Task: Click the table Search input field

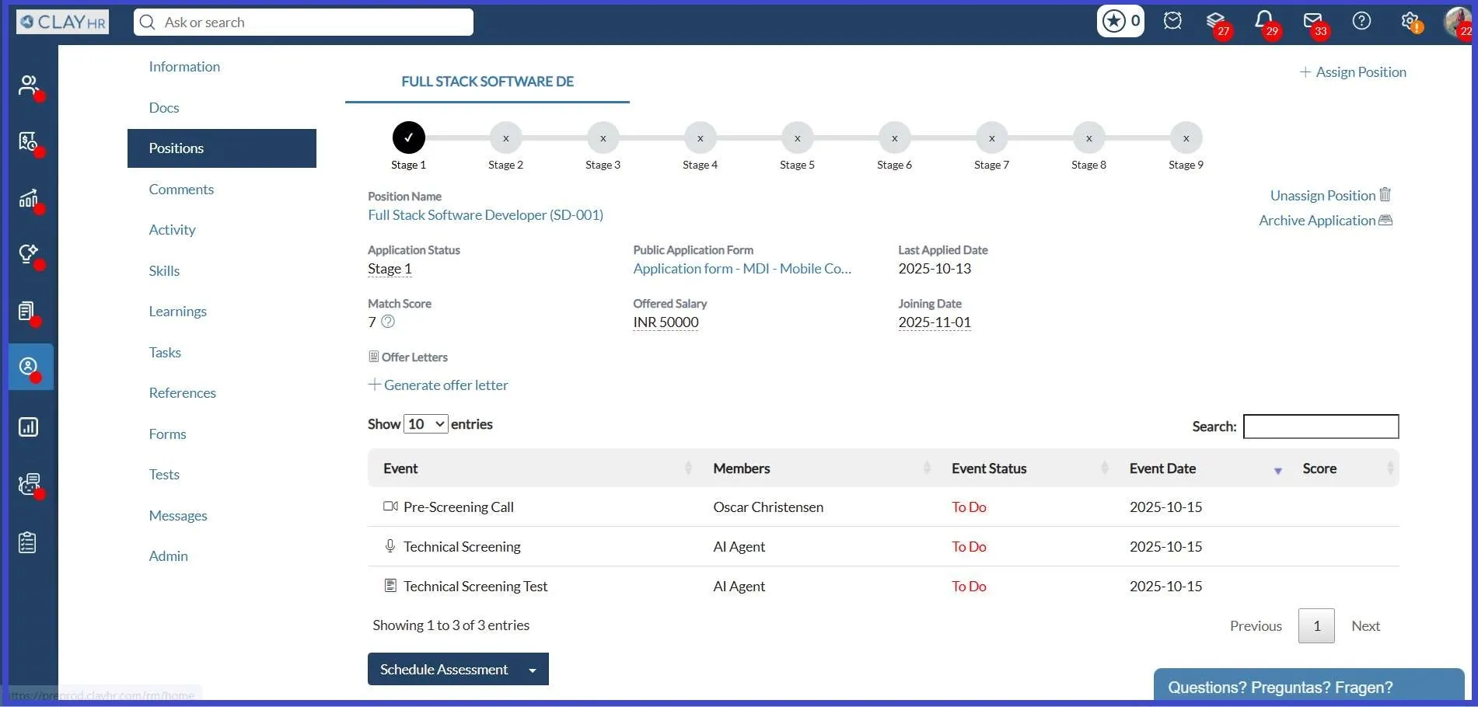Action: click(x=1320, y=427)
